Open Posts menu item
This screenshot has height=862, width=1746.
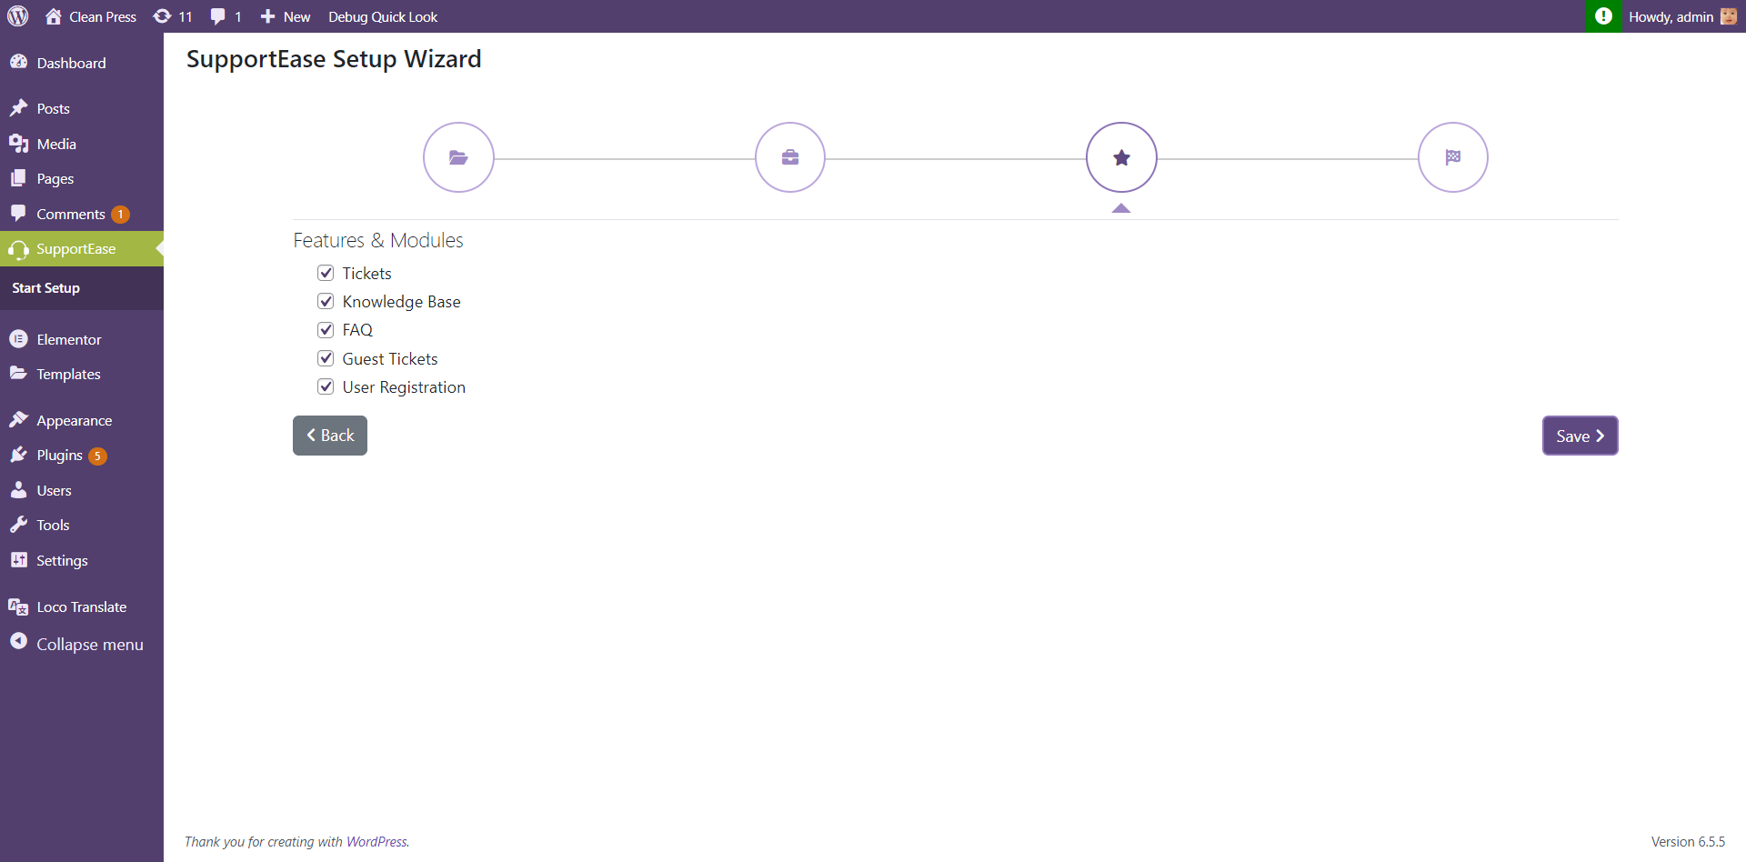[53, 108]
